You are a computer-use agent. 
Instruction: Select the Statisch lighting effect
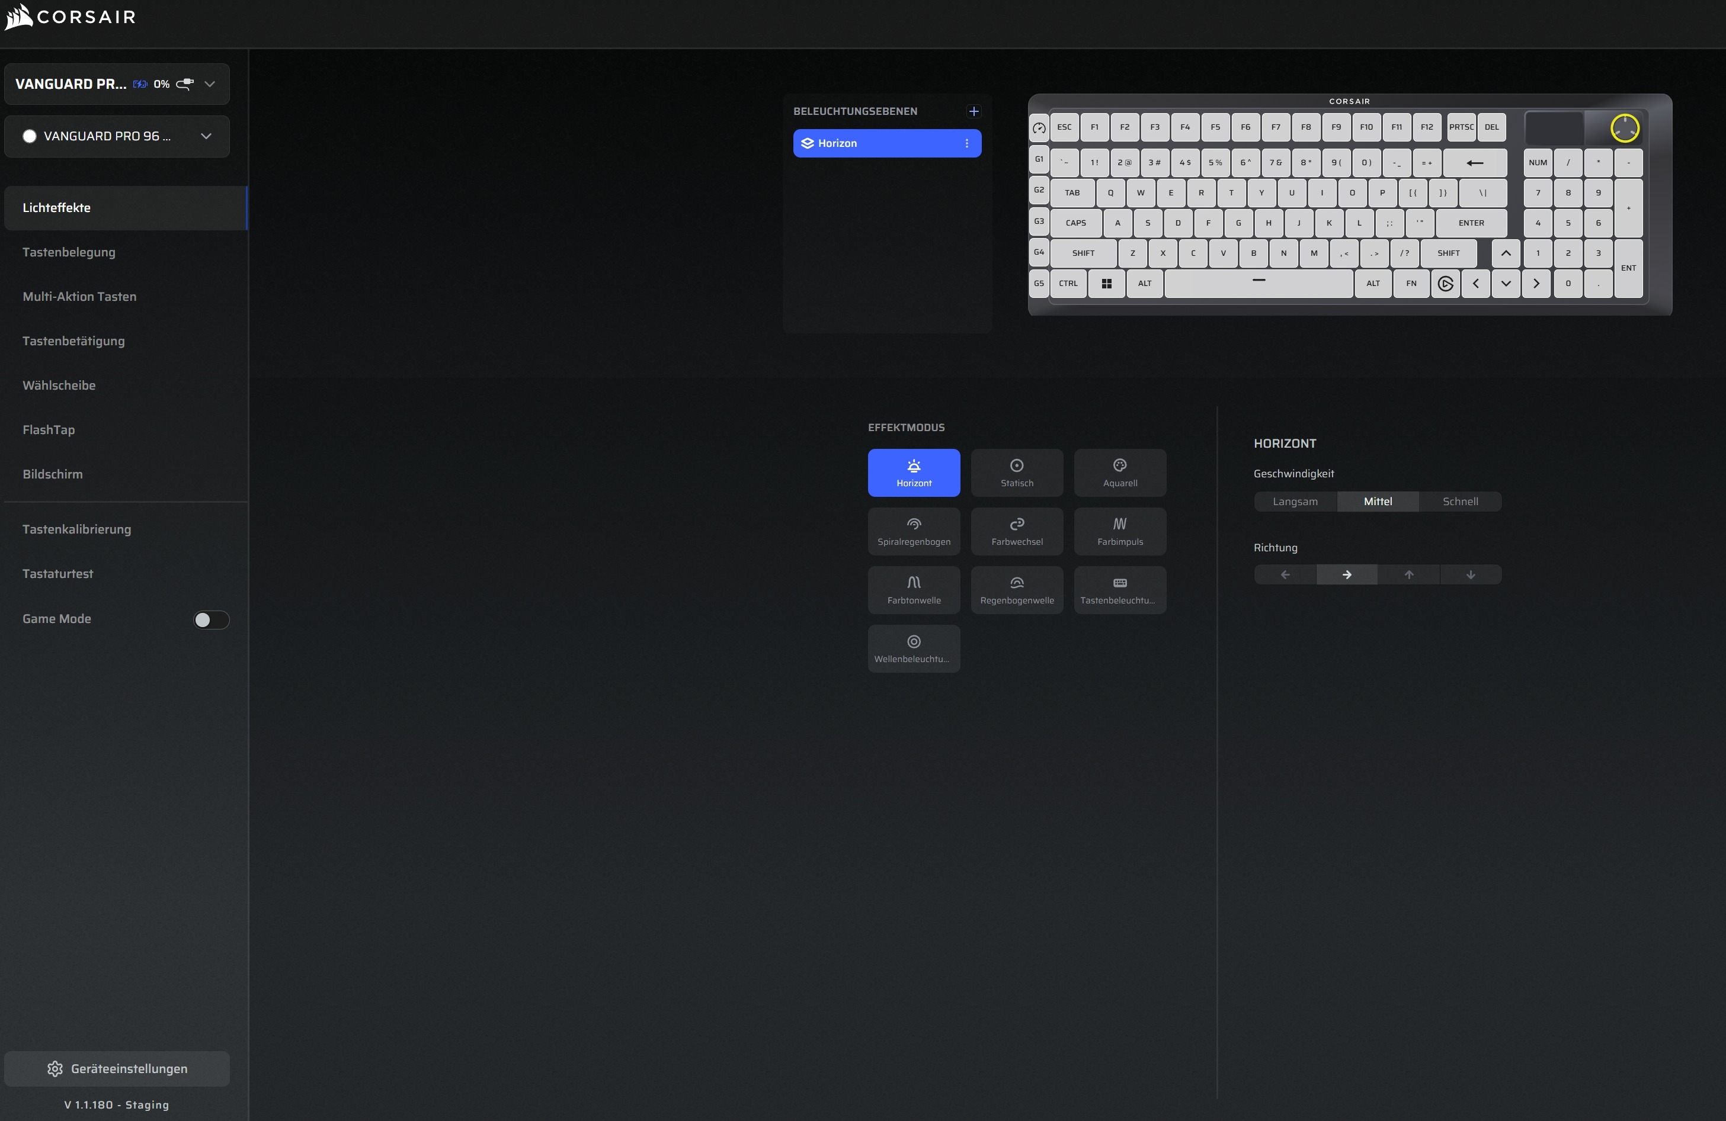click(x=1017, y=473)
